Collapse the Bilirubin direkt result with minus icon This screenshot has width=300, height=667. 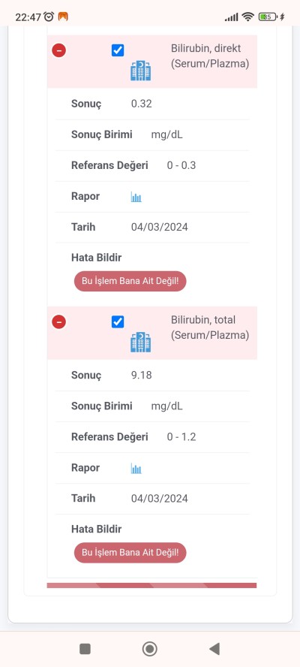(58, 50)
